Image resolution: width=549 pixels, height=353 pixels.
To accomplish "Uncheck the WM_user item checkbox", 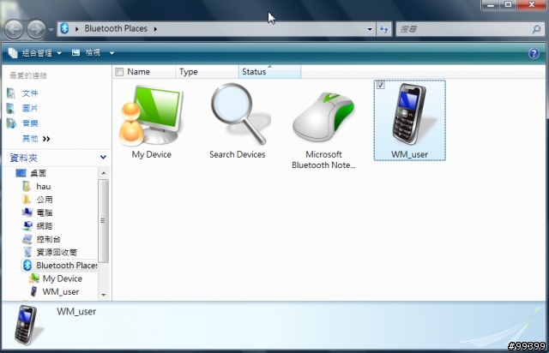I will (x=381, y=85).
